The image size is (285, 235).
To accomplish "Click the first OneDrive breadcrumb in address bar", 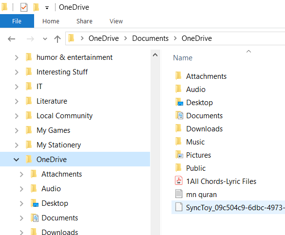I will point(104,38).
